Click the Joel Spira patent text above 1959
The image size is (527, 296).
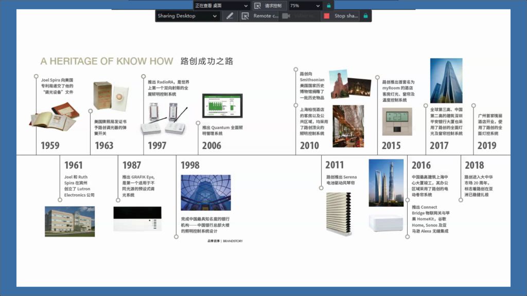click(x=57, y=86)
